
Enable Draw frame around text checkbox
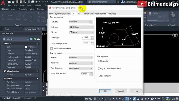click(51, 49)
